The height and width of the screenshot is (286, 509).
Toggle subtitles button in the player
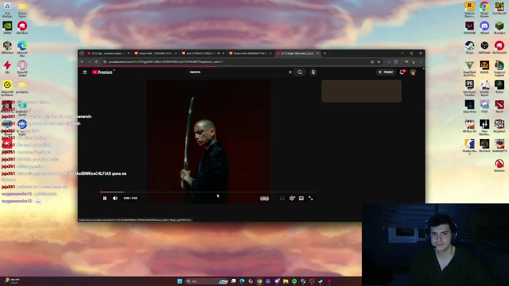pyautogui.click(x=282, y=198)
